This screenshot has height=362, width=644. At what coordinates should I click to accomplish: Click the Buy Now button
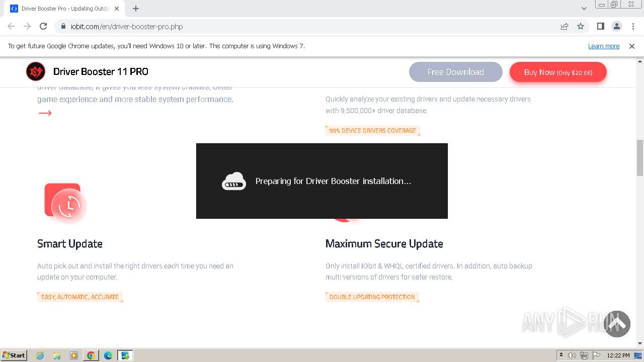tap(558, 72)
